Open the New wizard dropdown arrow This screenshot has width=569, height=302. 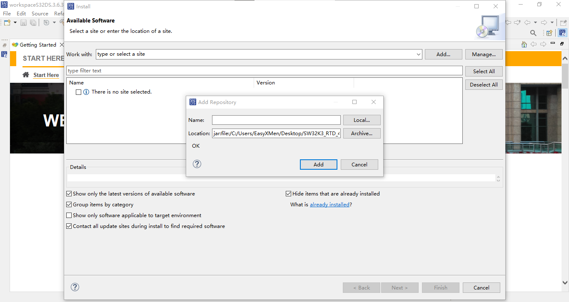pos(15,22)
